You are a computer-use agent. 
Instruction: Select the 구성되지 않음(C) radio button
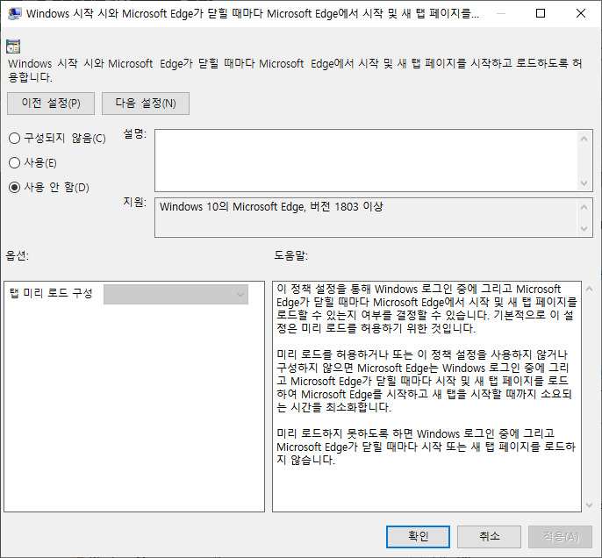(x=57, y=138)
